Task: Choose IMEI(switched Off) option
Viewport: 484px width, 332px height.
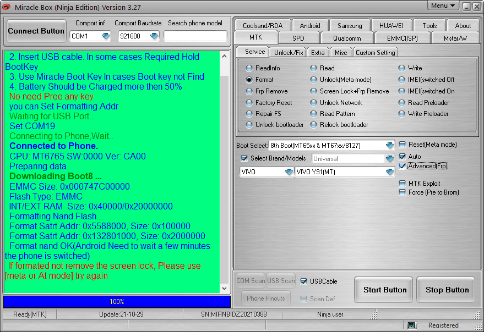Action: [x=401, y=80]
